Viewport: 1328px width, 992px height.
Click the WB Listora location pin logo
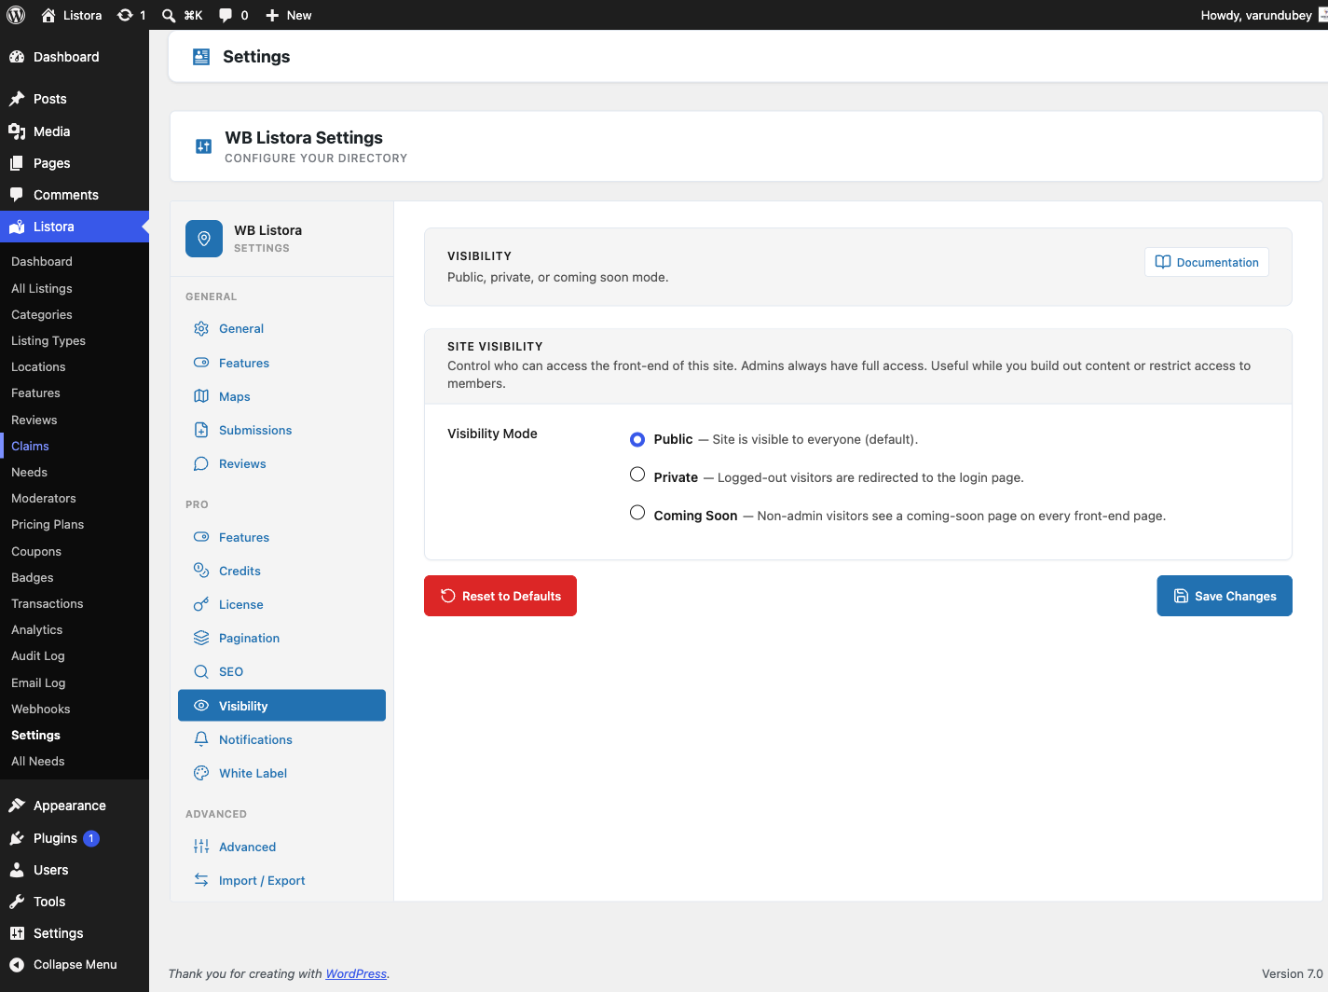coord(204,239)
